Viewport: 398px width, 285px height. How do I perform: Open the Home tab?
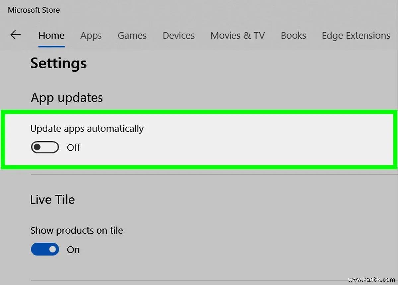pyautogui.click(x=51, y=36)
